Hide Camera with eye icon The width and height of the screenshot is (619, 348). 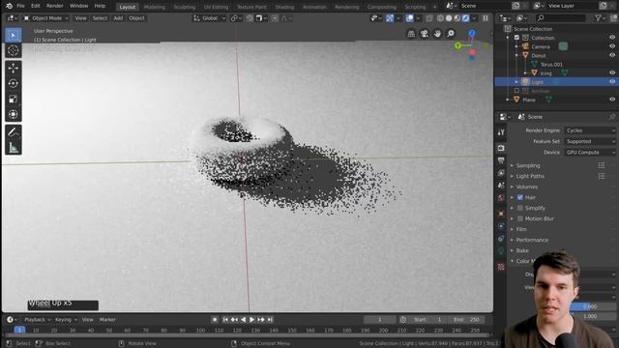coord(612,46)
